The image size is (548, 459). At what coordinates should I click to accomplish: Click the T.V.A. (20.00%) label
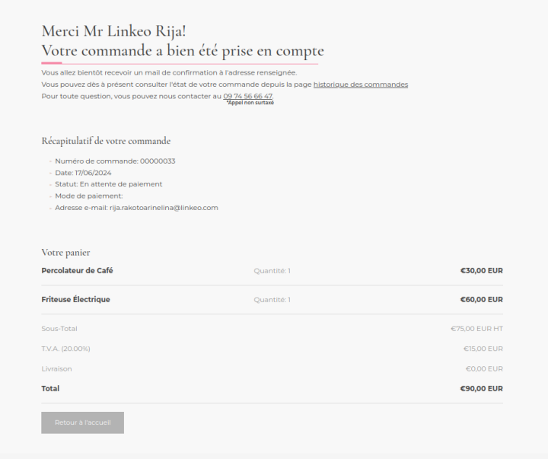65,349
